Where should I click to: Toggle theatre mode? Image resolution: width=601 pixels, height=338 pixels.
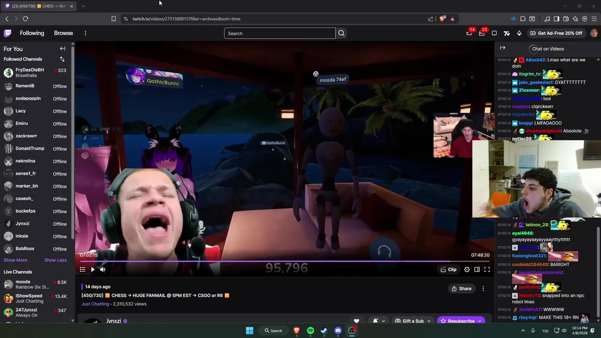(x=477, y=269)
